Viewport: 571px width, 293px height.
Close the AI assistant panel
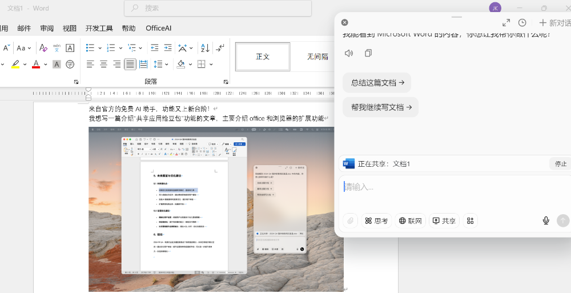tap(344, 23)
